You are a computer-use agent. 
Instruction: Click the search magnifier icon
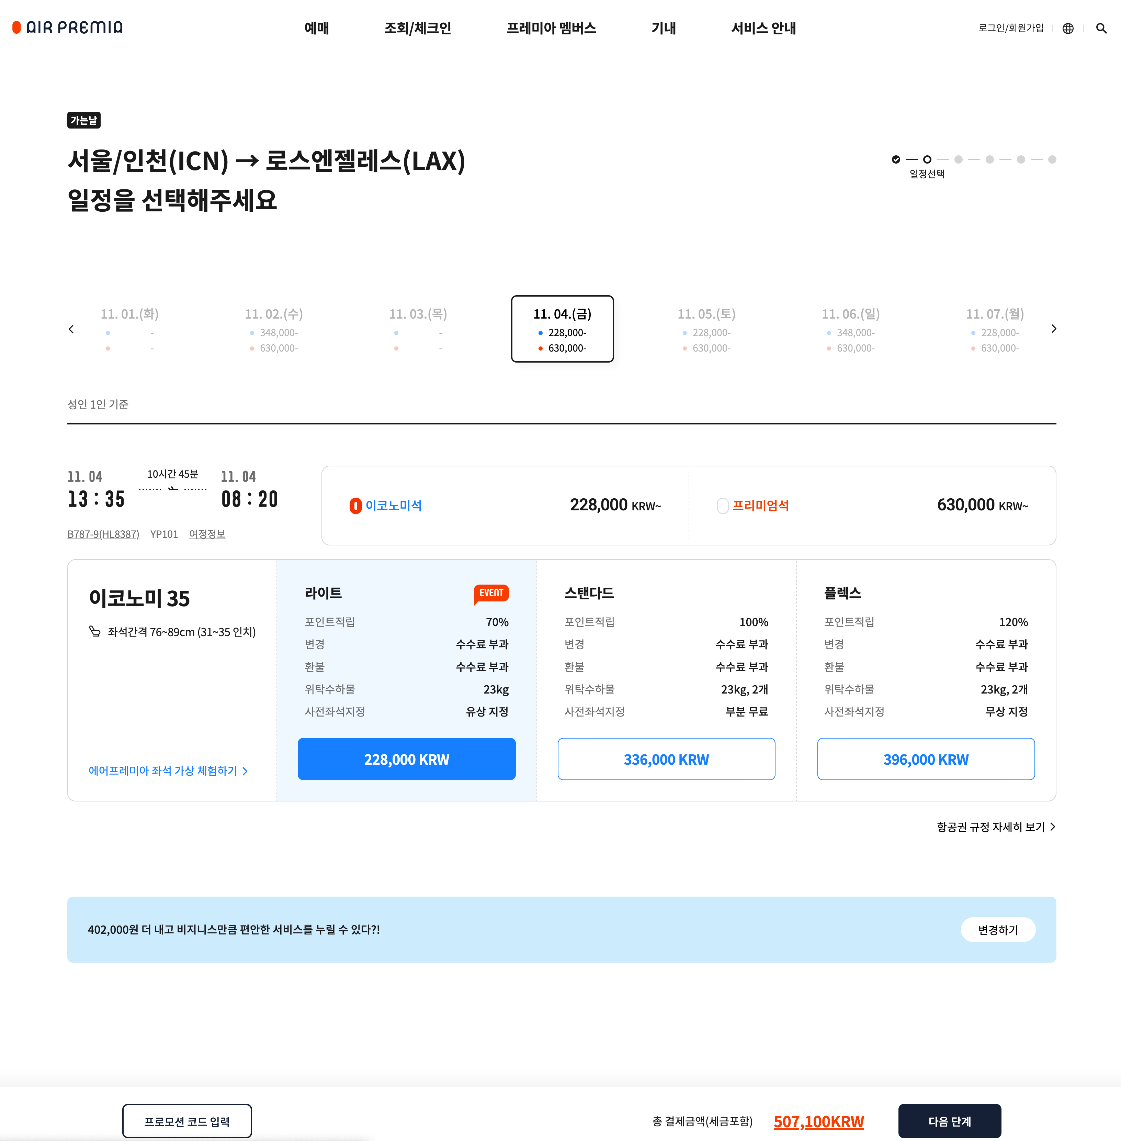click(1101, 28)
